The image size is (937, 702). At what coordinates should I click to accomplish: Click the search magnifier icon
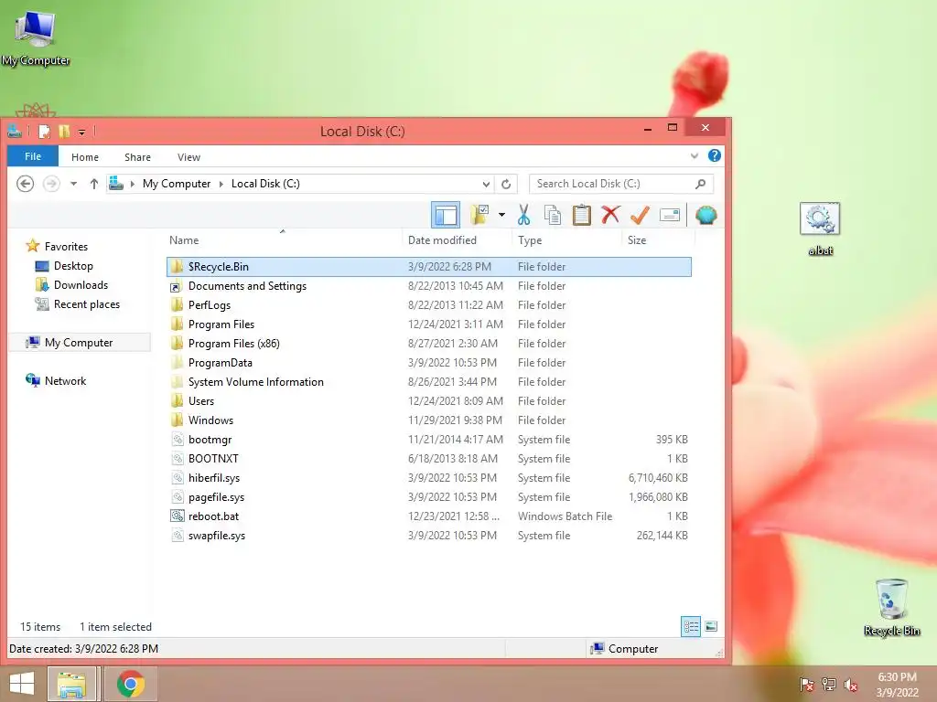click(x=700, y=184)
